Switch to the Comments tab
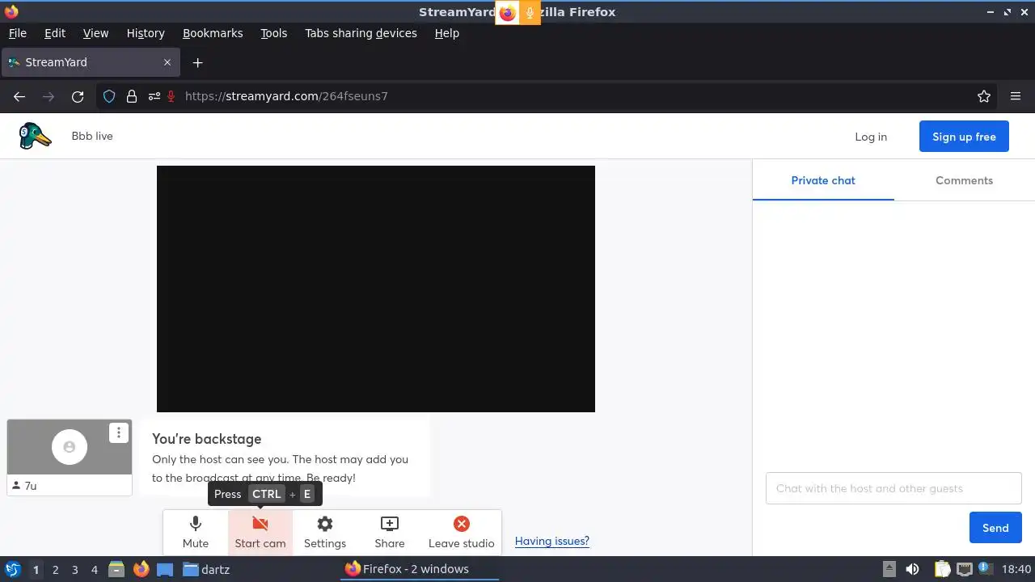 point(964,180)
